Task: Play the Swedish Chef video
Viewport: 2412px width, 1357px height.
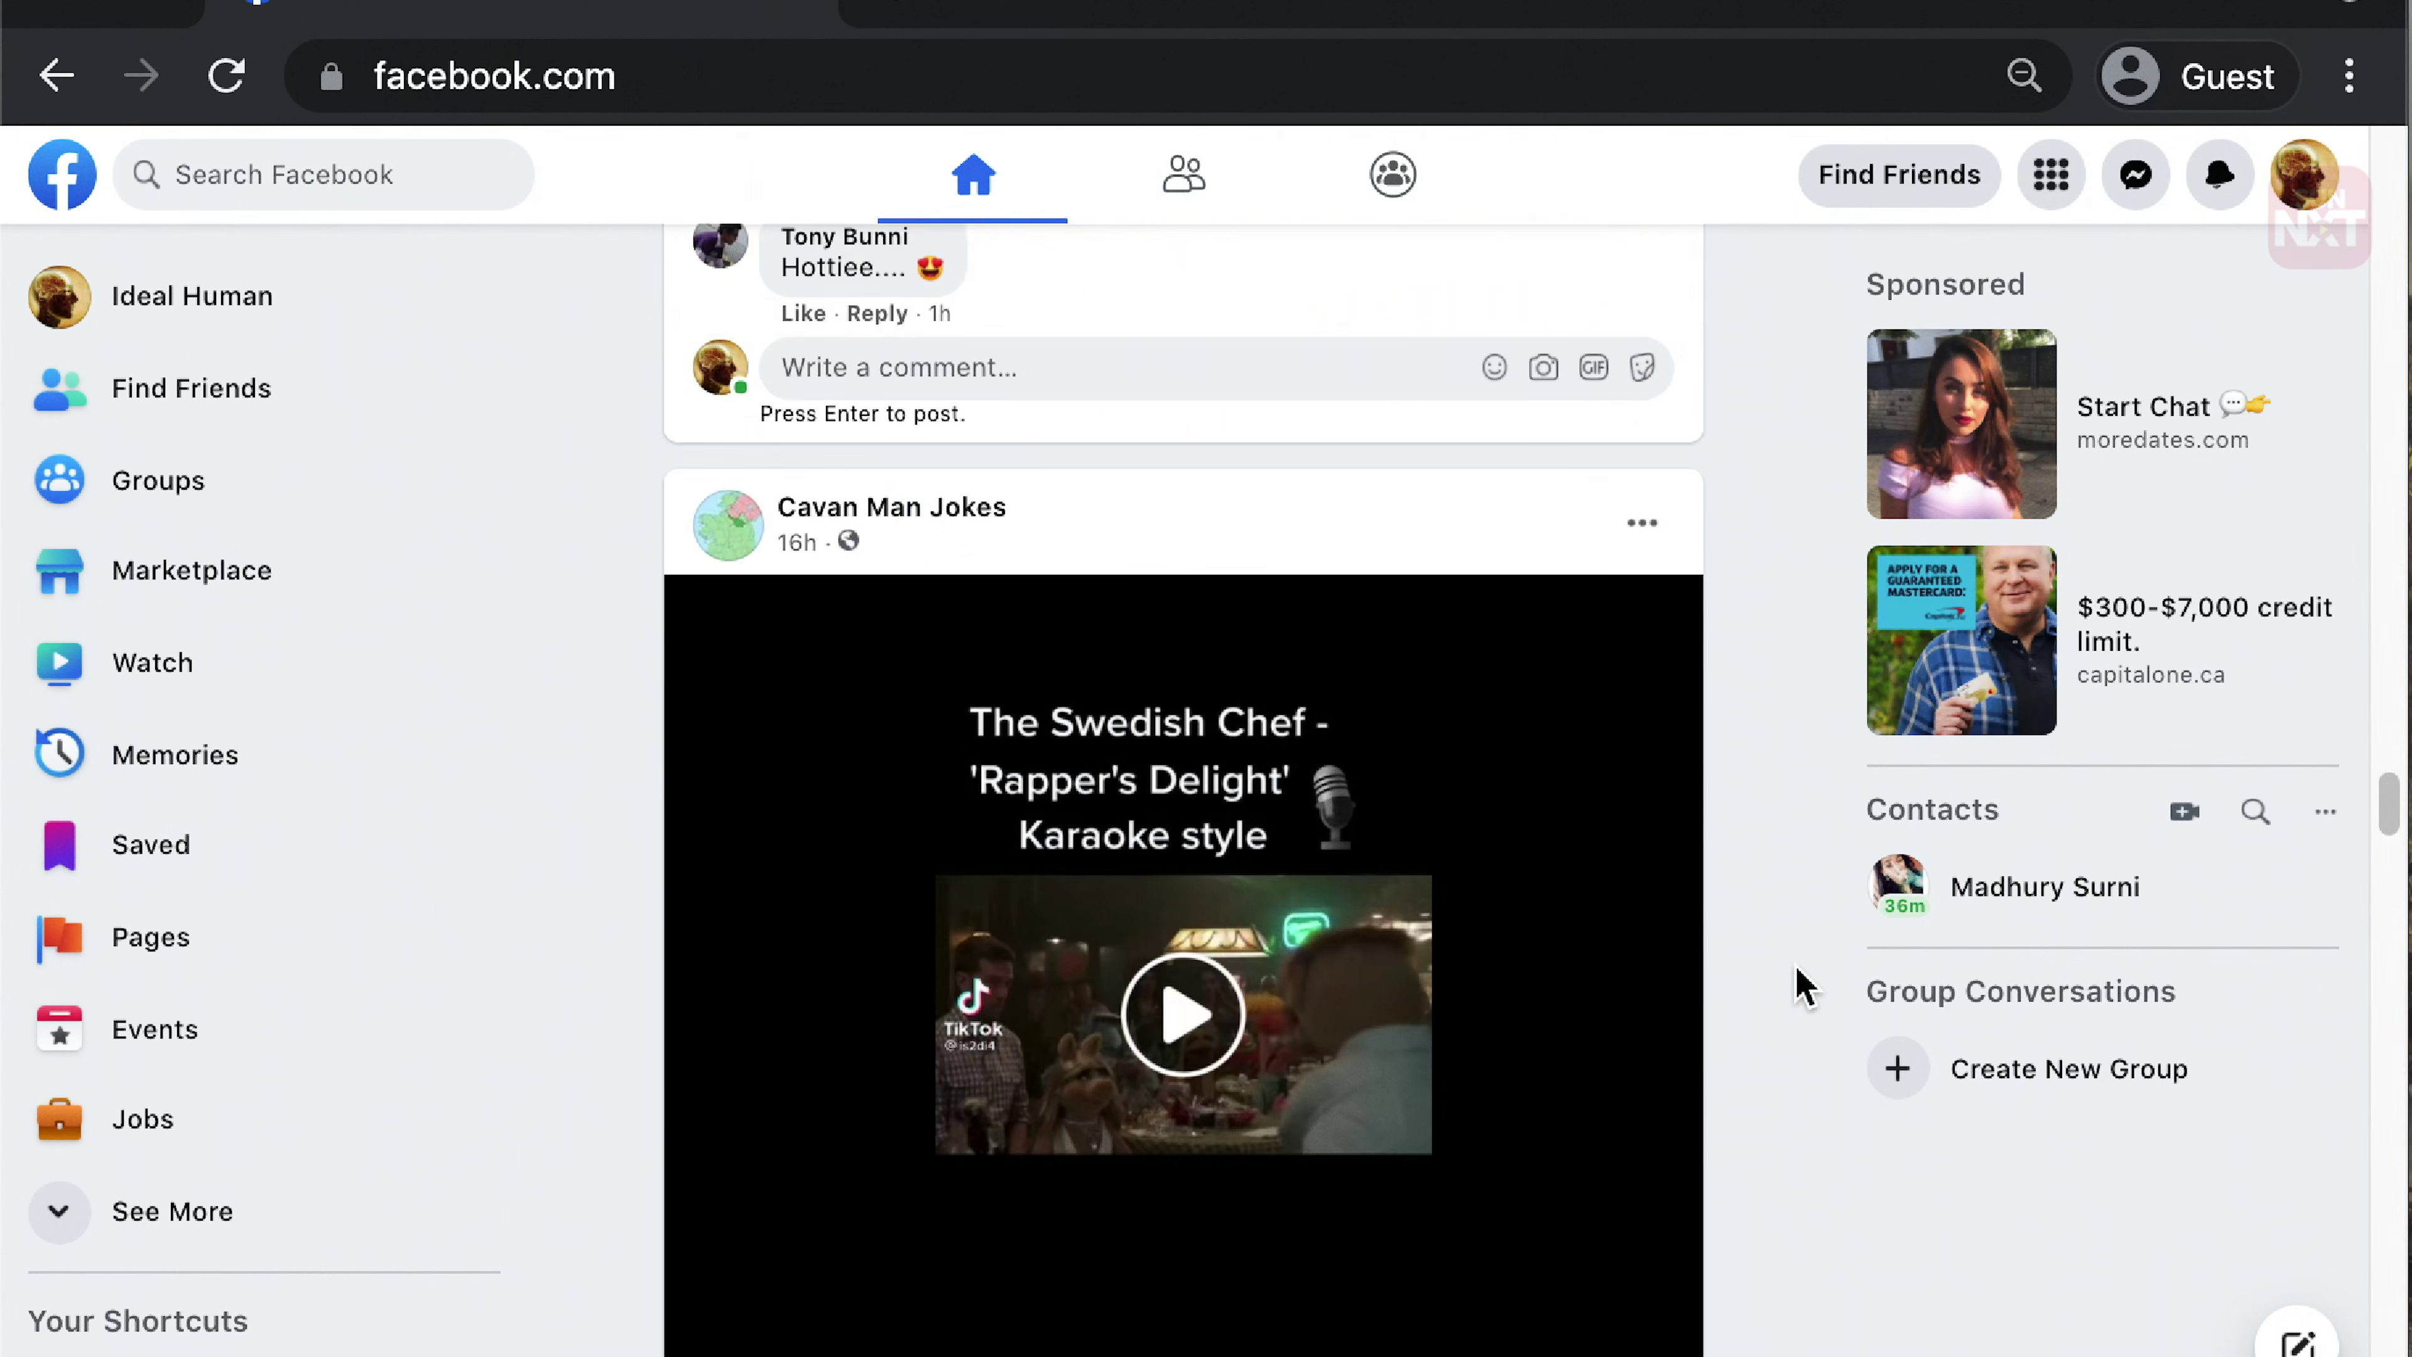Action: [1183, 1015]
